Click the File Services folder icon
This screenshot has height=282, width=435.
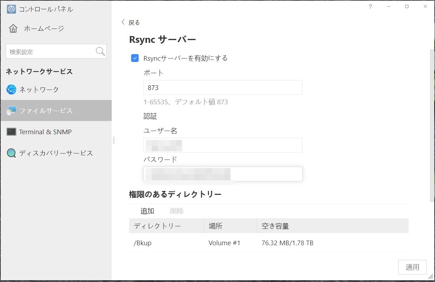(x=11, y=111)
